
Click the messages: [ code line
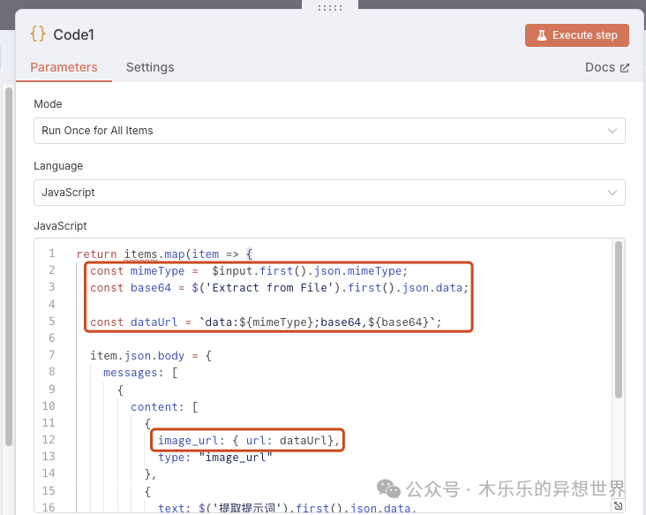coord(140,372)
